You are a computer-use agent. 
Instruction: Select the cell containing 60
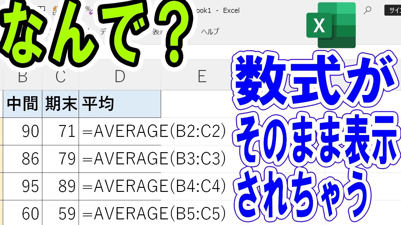23,213
